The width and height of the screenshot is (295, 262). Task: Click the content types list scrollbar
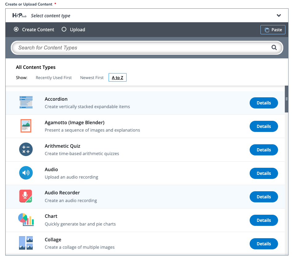pos(287,99)
